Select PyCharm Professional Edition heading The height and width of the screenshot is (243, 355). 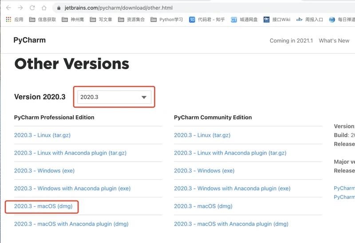[x=54, y=118]
